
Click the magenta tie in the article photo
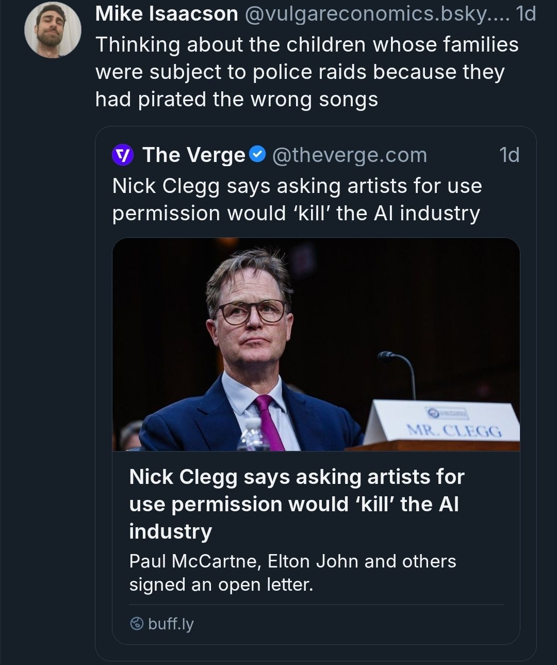269,420
